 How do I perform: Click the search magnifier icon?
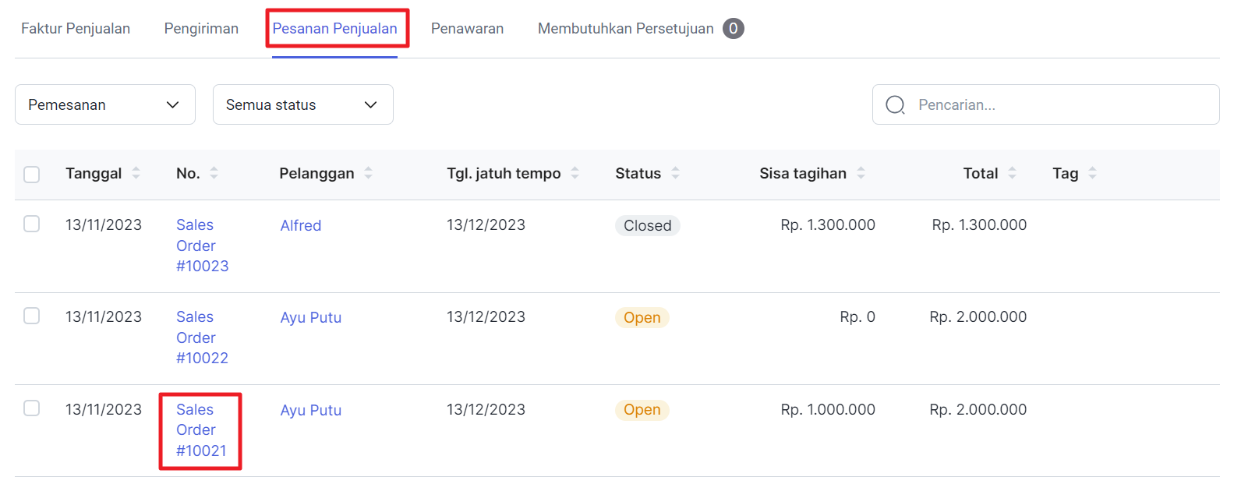(x=896, y=105)
